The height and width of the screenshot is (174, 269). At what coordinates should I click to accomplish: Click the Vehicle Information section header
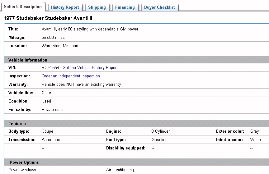tap(28, 60)
